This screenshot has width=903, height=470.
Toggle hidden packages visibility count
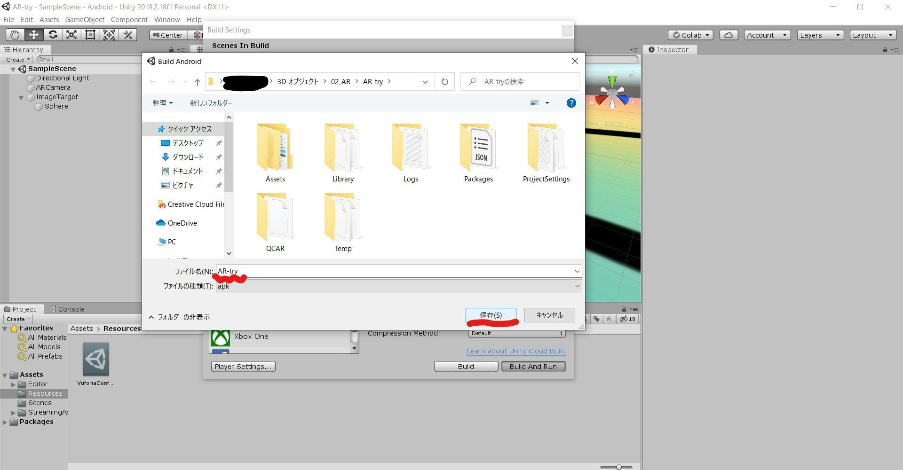[x=627, y=319]
